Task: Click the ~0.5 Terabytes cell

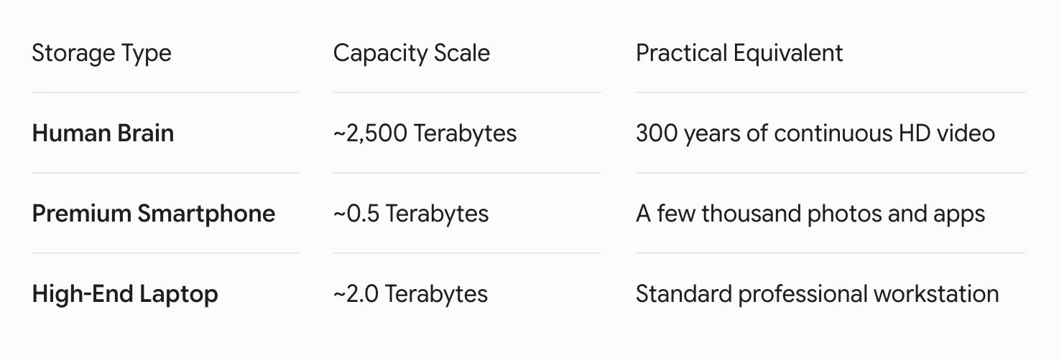Action: [411, 214]
